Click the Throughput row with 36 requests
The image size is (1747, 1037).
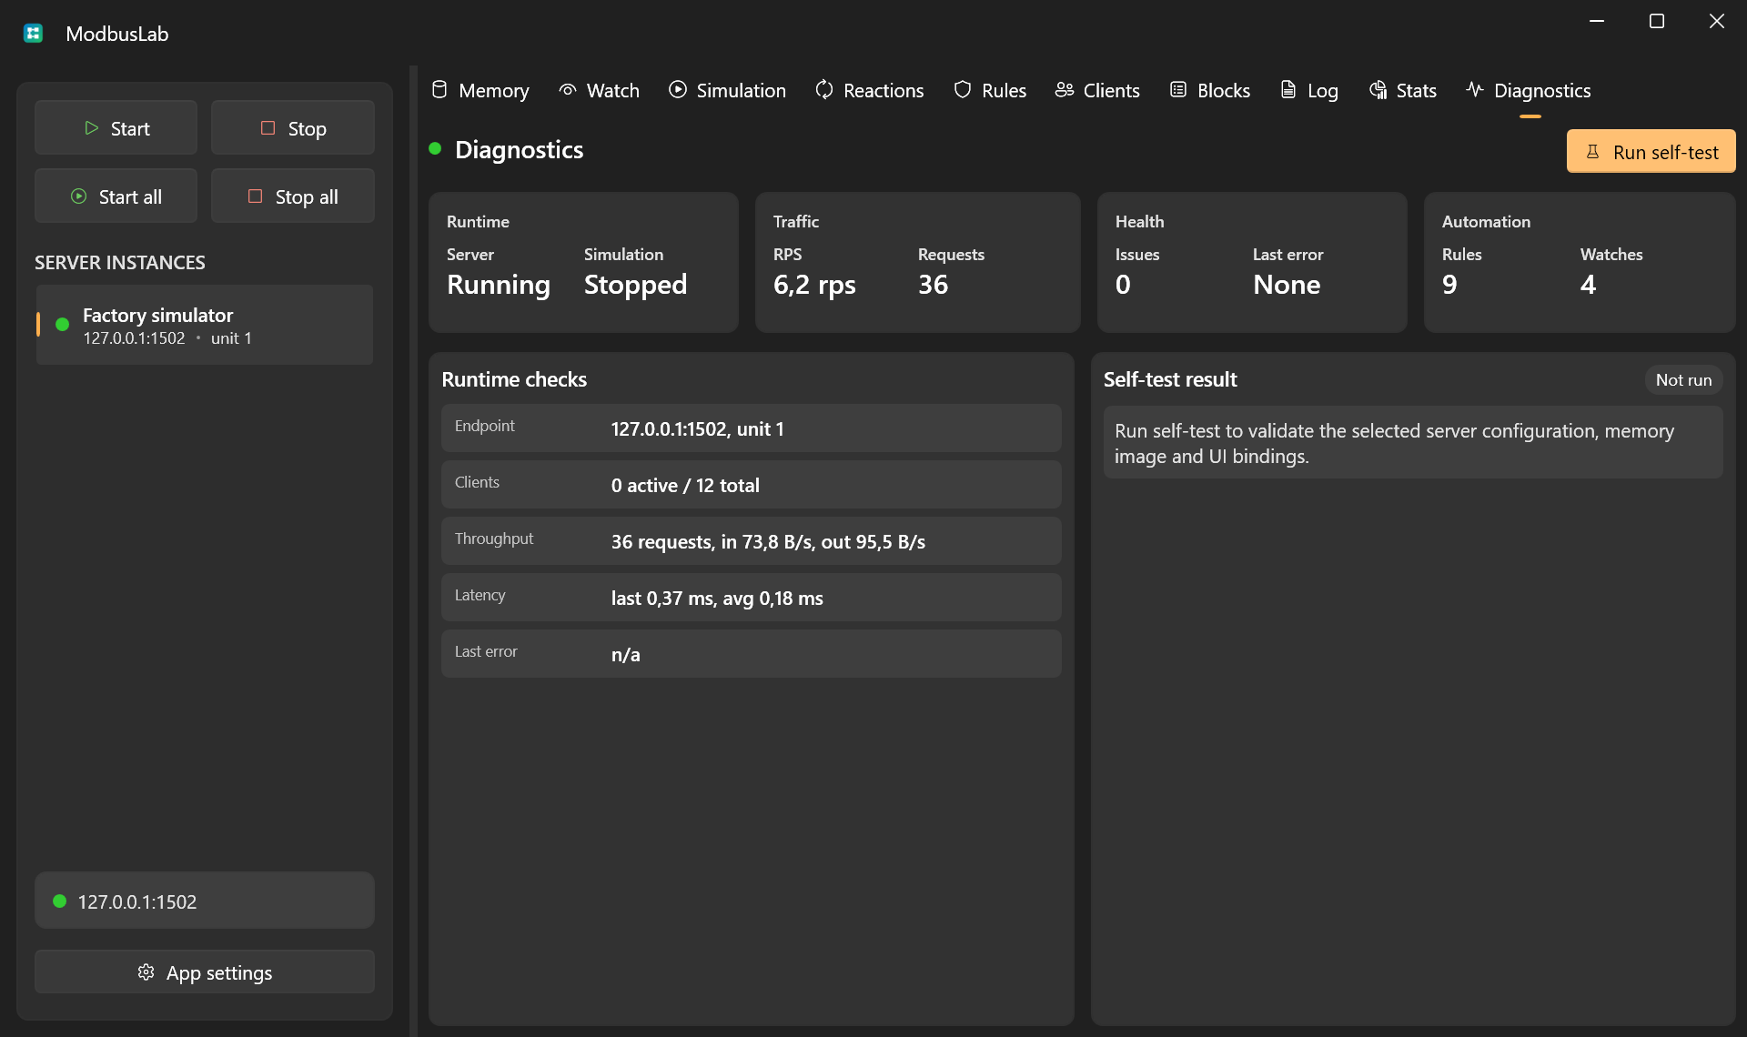(x=752, y=541)
